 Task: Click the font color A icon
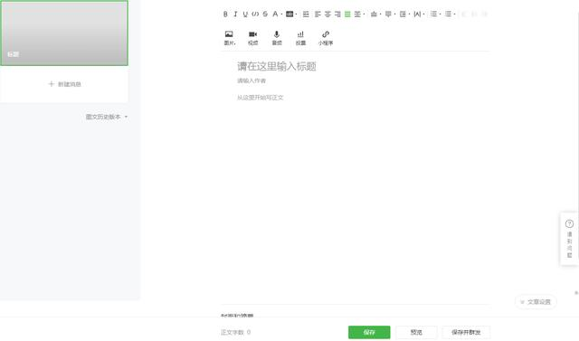click(x=275, y=14)
